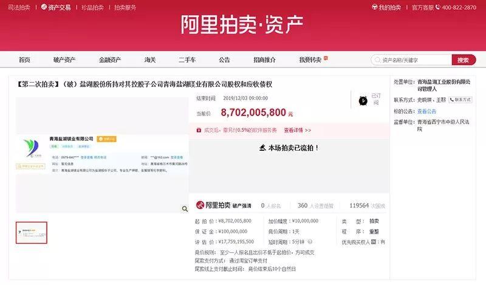Open the 资产交易 top link

click(x=56, y=7)
